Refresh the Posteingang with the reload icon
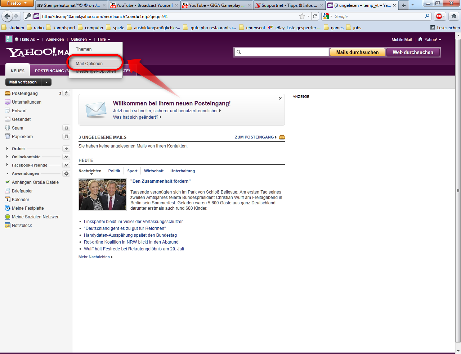Screen dimensions: 461x354 pos(66,93)
